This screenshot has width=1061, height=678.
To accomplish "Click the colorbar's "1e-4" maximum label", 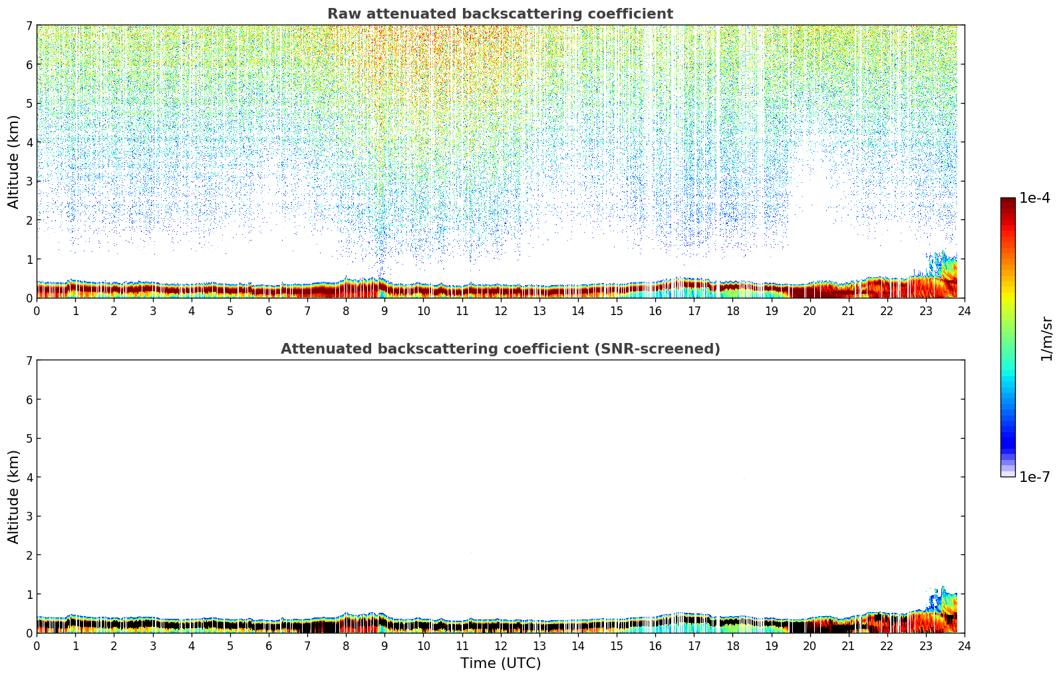I will 1034,198.
